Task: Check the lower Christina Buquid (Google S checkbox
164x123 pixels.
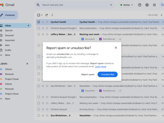Action: pos(39,97)
